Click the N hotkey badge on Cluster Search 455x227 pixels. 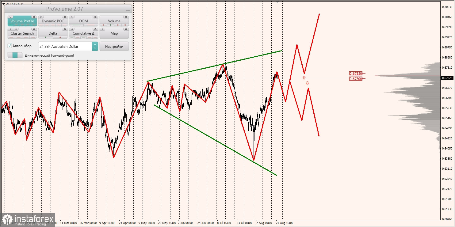pos(16,29)
